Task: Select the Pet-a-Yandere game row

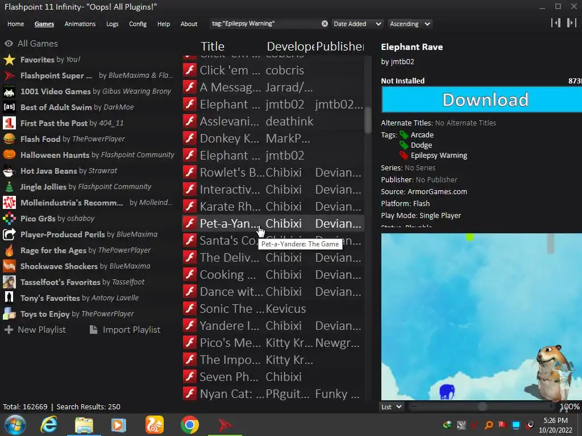Action: (x=273, y=224)
